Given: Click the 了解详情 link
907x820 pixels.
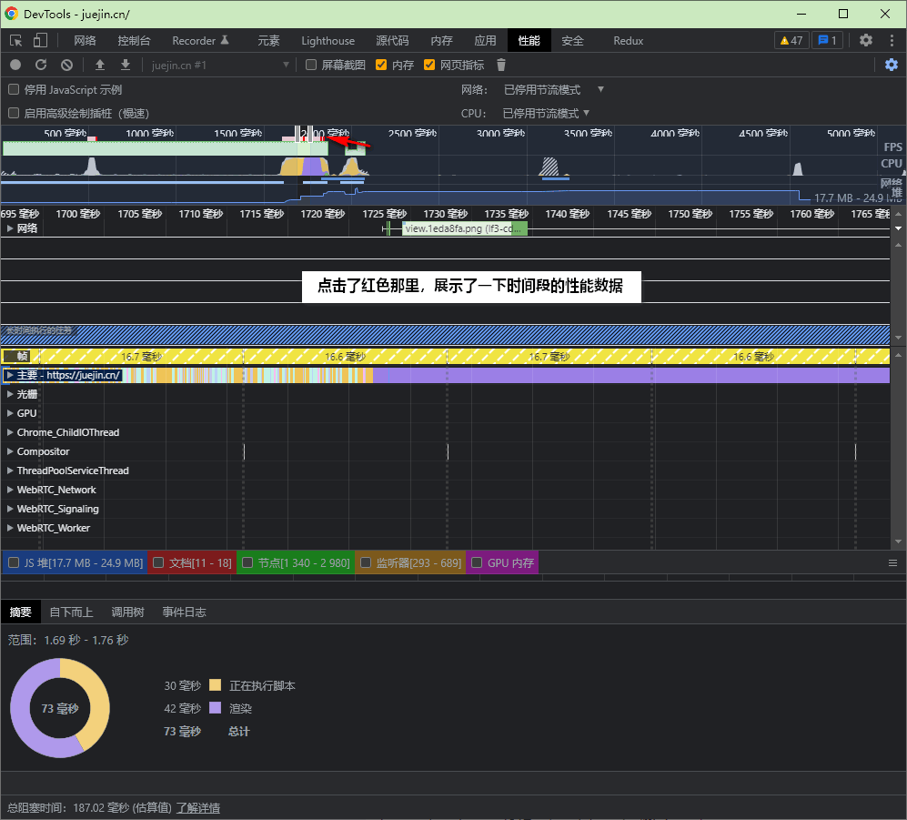Looking at the screenshot, I should [x=197, y=808].
